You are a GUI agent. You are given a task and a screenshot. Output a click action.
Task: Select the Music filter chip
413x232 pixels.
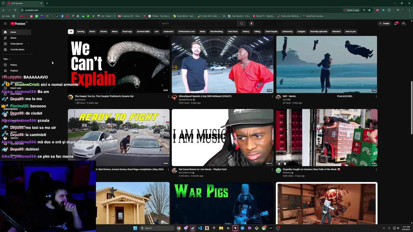[x=92, y=32]
